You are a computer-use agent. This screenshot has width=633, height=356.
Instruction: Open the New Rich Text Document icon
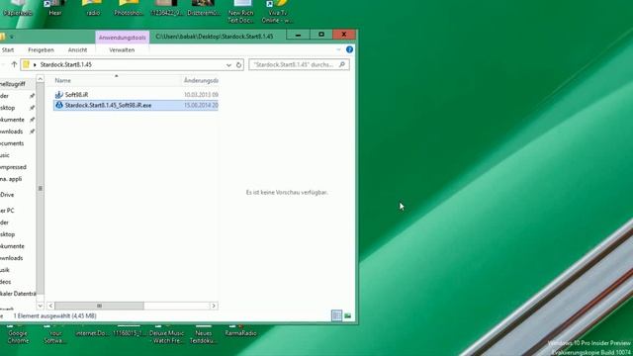(x=240, y=11)
